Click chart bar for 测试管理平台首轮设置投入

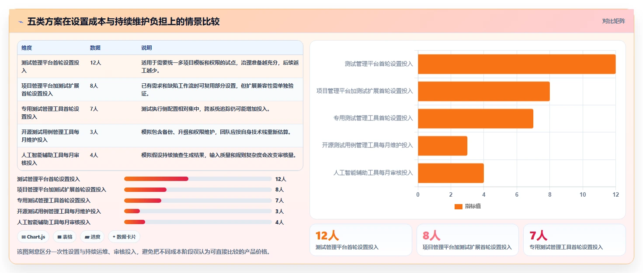(x=517, y=64)
